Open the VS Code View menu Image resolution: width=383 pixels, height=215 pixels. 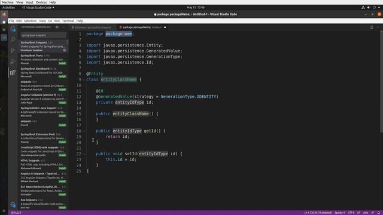click(42, 21)
